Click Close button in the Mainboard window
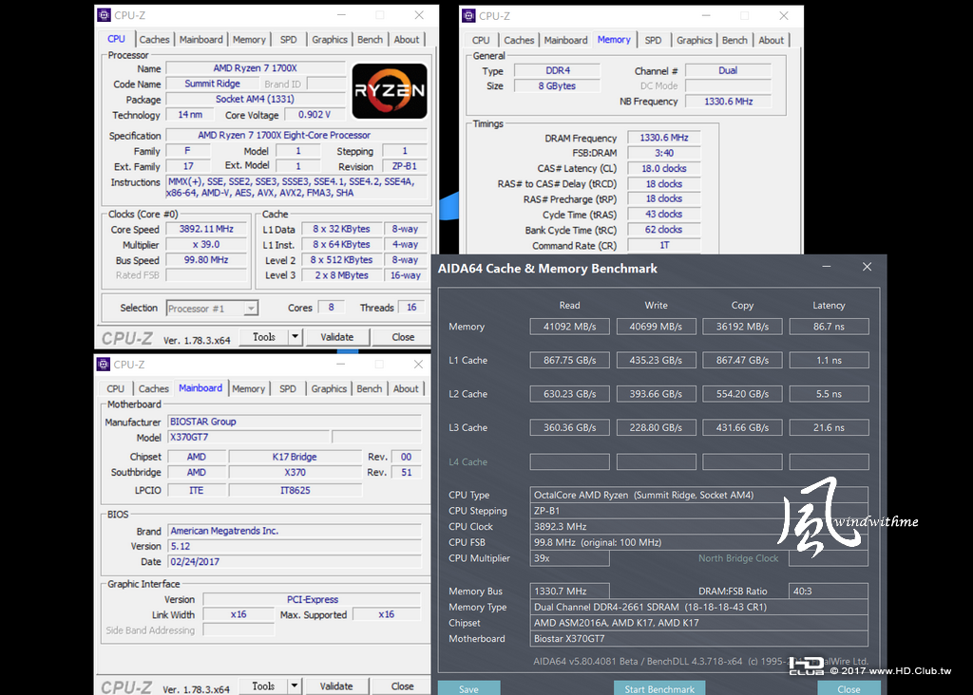 pyautogui.click(x=402, y=686)
